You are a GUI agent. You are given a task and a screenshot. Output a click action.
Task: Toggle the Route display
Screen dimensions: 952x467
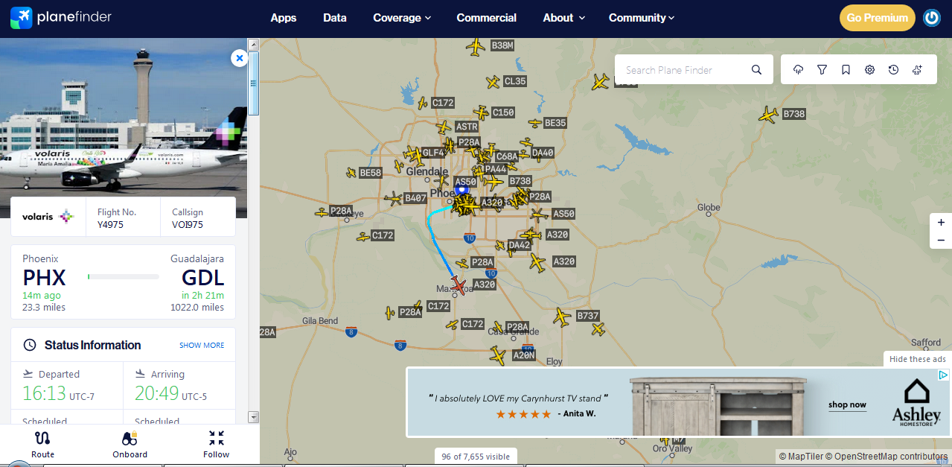[x=42, y=445]
